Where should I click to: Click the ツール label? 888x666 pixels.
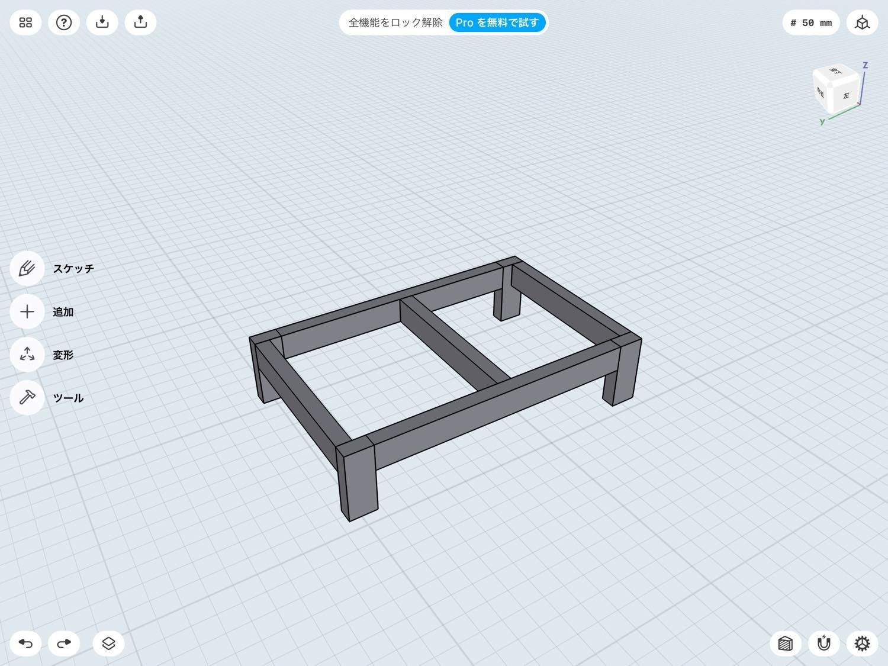click(x=68, y=398)
